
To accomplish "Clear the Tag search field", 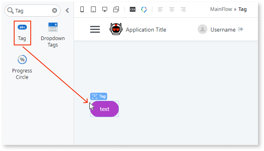I will 55,11.
